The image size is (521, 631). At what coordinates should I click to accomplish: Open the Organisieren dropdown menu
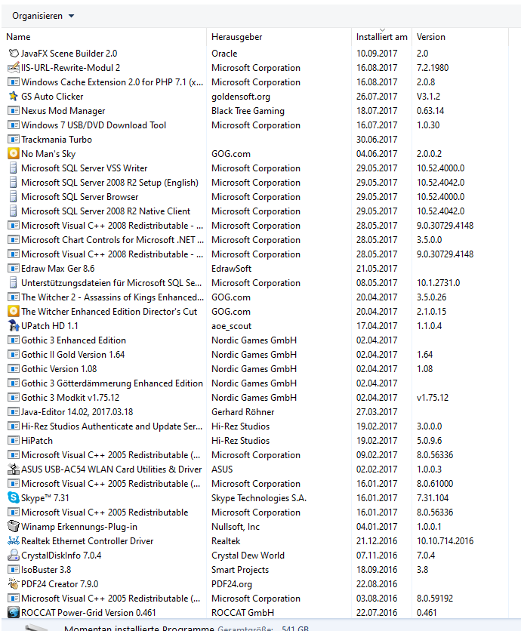coord(43,16)
